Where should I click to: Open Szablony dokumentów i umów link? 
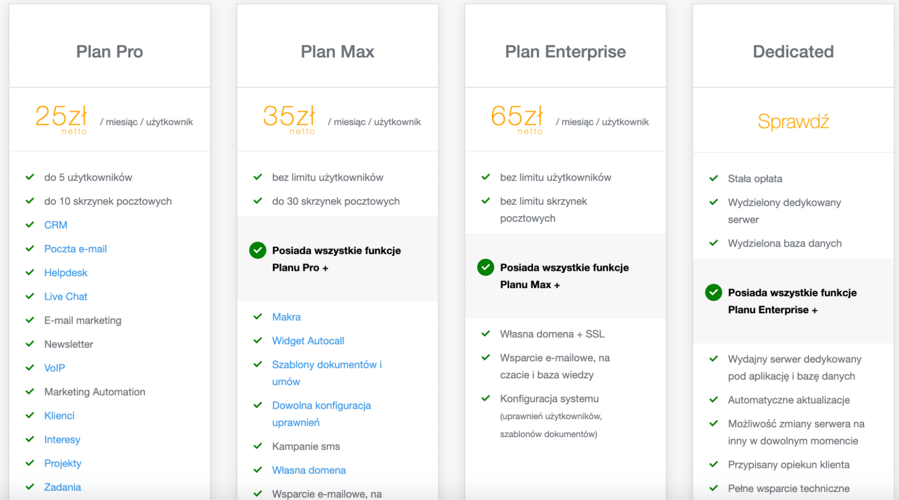(327, 373)
